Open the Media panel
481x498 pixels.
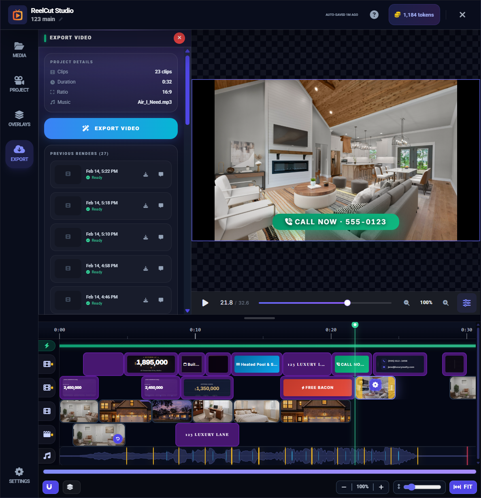pos(19,49)
